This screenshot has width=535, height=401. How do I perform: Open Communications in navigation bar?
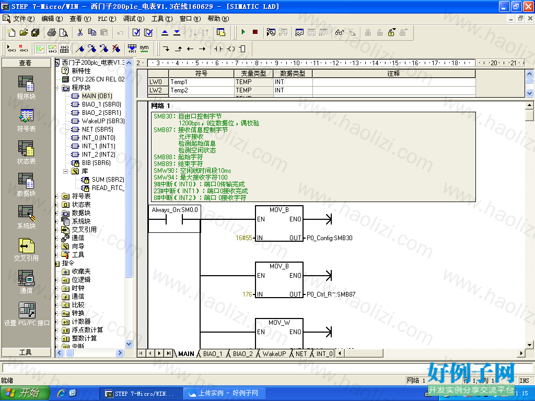pyautogui.click(x=26, y=282)
